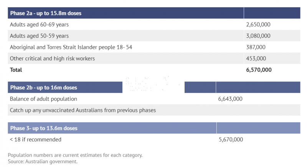Click the Source: Australian government text
This screenshot has height=167, width=307.
coord(43,162)
